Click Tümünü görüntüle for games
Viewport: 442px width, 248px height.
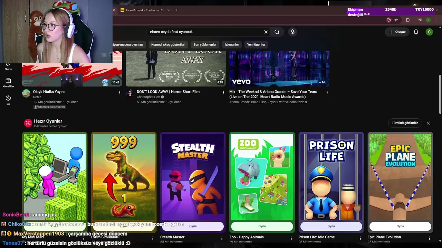coord(405,123)
